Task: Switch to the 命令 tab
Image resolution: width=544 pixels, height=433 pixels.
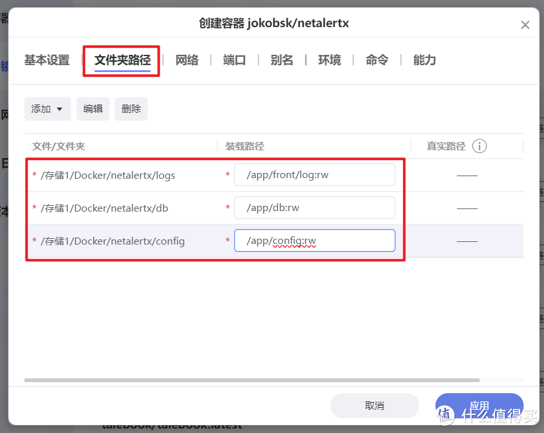Action: (376, 60)
